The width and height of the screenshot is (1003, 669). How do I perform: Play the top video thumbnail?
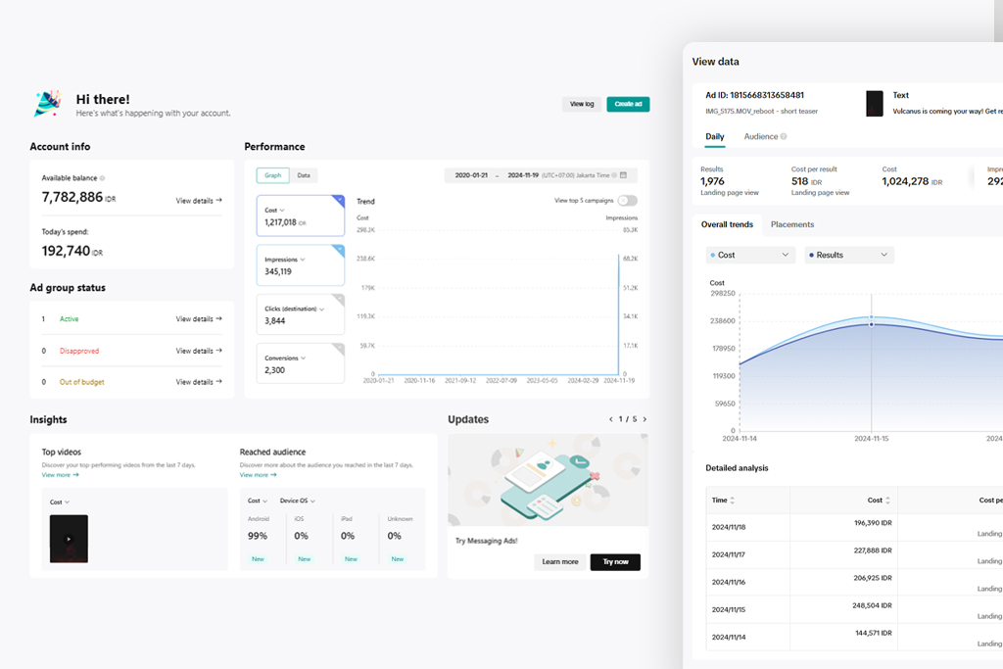[x=69, y=539]
